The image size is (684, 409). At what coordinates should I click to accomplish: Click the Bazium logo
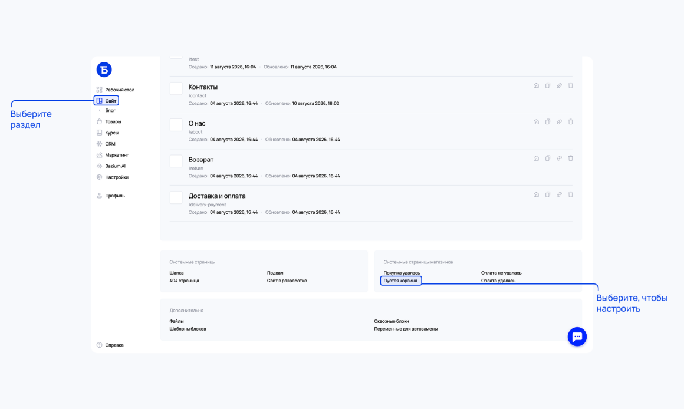104,70
